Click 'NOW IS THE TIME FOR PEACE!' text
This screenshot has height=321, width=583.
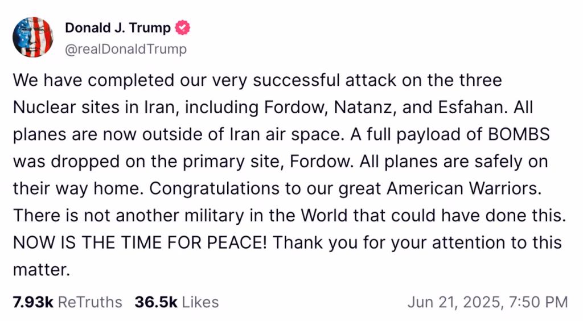pos(140,242)
